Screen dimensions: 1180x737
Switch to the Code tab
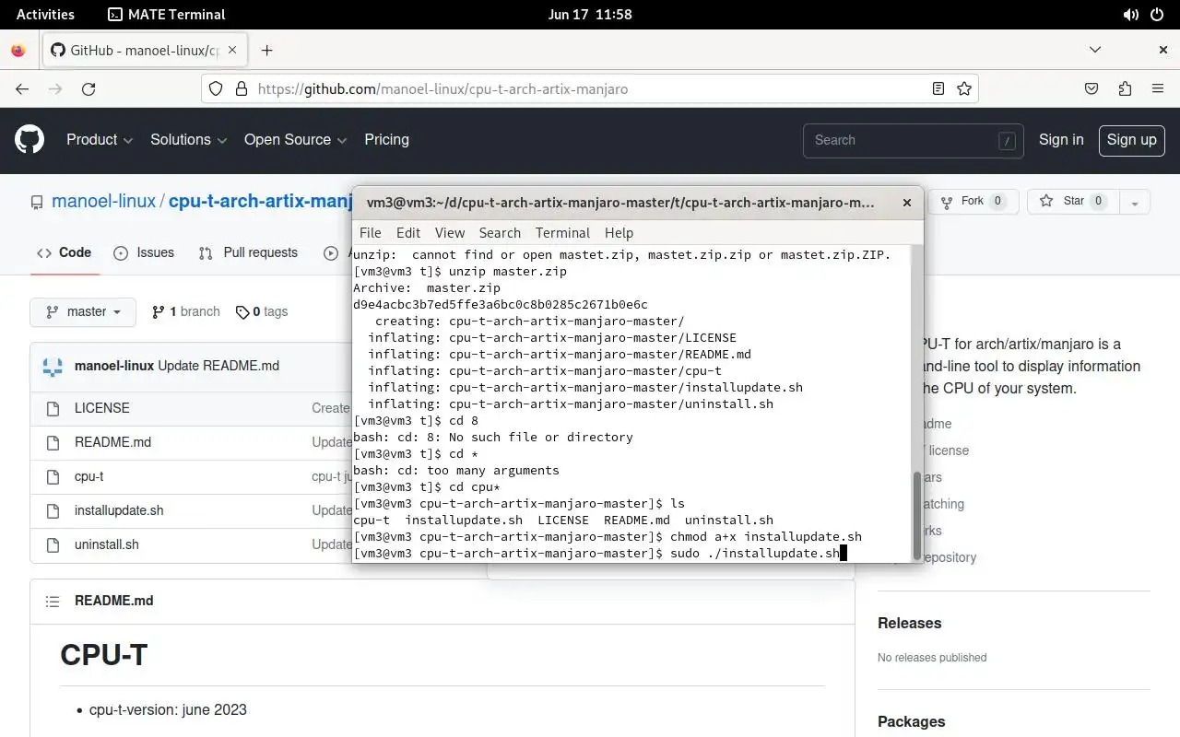[x=64, y=252]
